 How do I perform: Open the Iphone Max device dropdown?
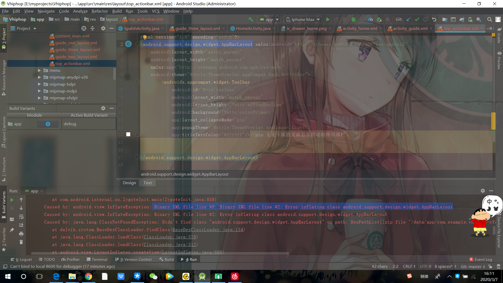303,19
